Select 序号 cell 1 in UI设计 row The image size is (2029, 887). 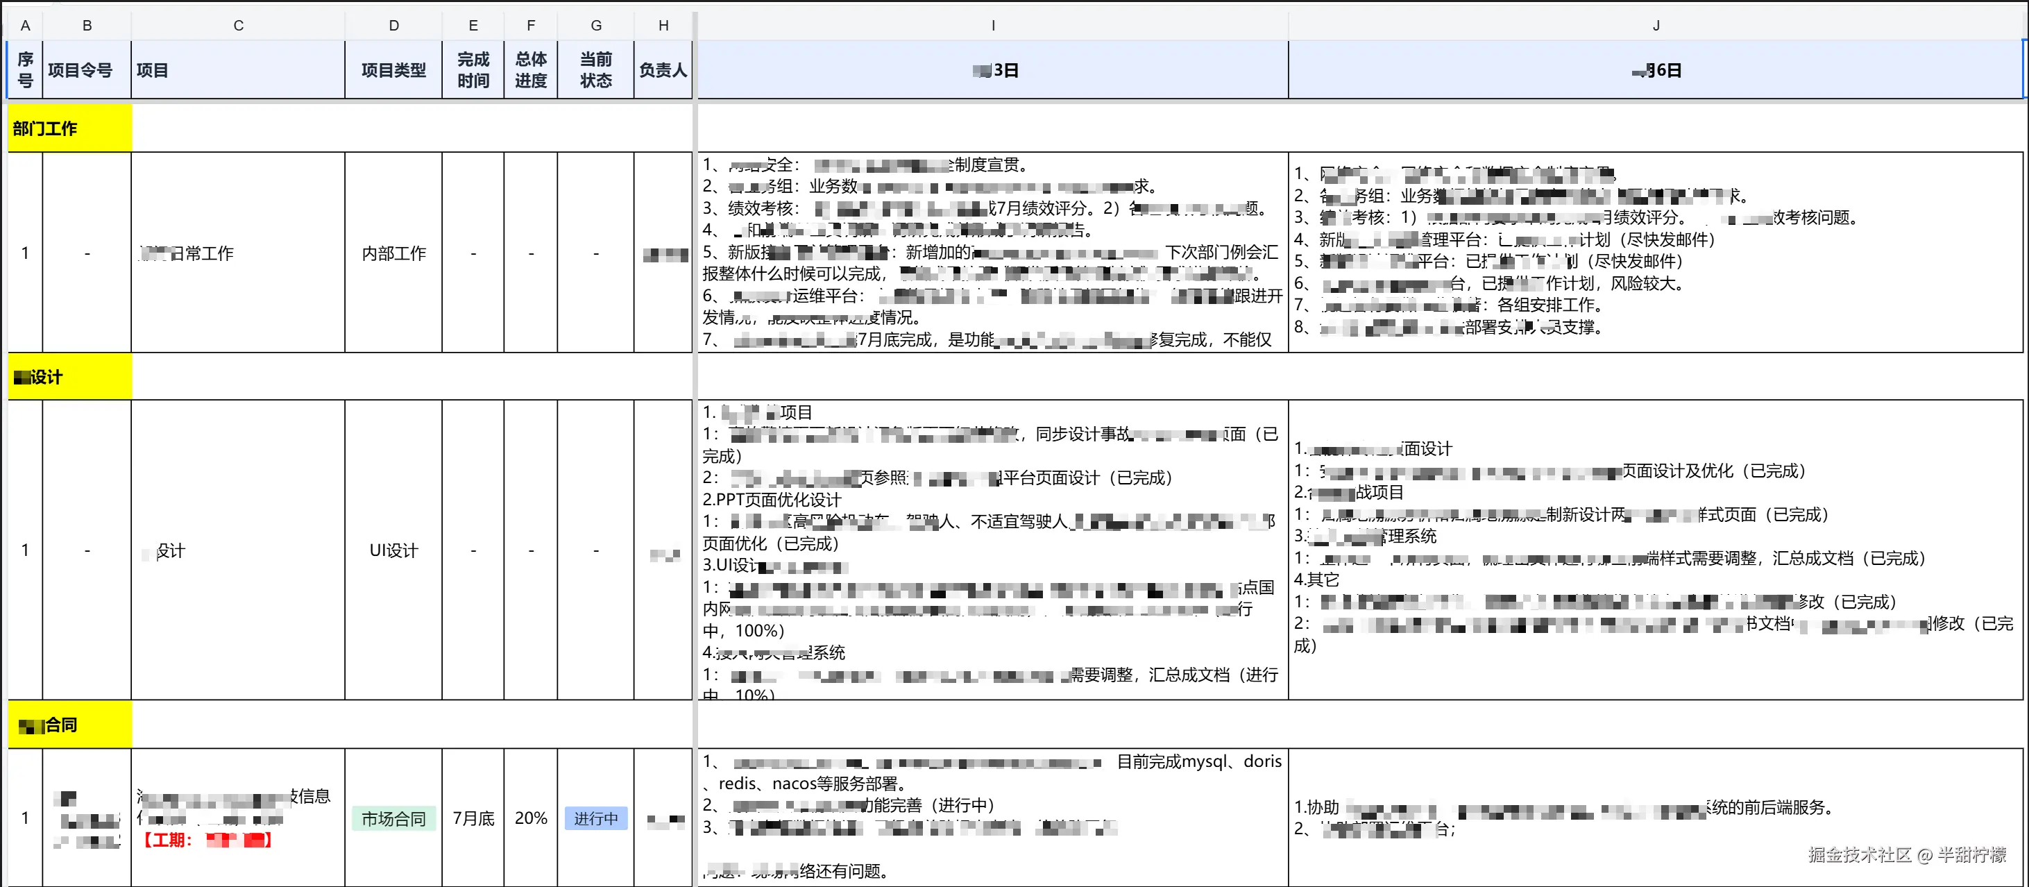[x=25, y=550]
